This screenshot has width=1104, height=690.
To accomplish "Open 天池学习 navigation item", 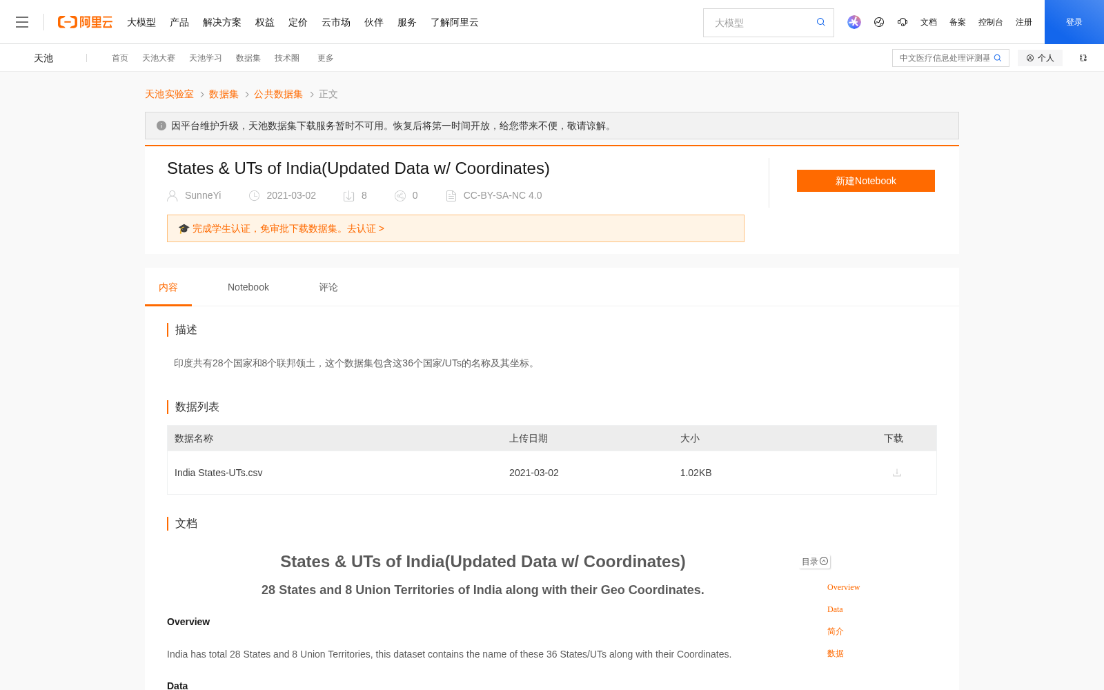I will [x=206, y=58].
